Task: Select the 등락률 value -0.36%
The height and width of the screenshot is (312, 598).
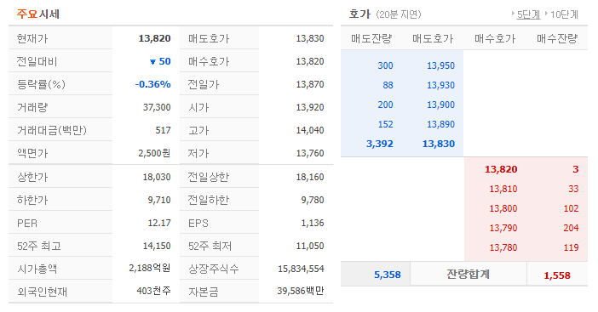Action: pyautogui.click(x=153, y=84)
